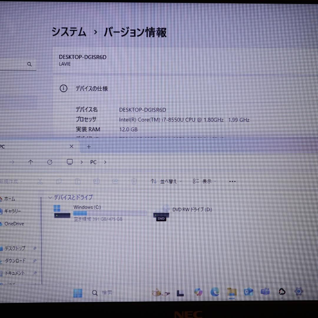Screen dimensions: 318x318
Task: Select OneDrive in the navigation pane
Action: [x=14, y=224]
